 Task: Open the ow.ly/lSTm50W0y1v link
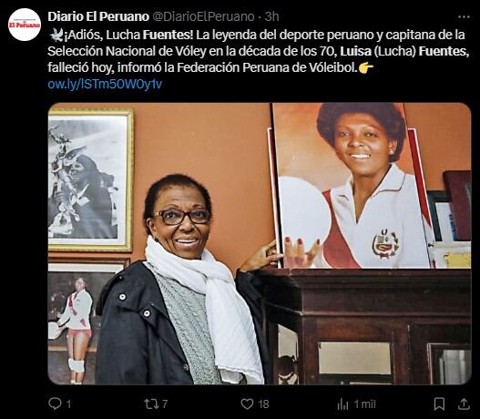pos(105,84)
